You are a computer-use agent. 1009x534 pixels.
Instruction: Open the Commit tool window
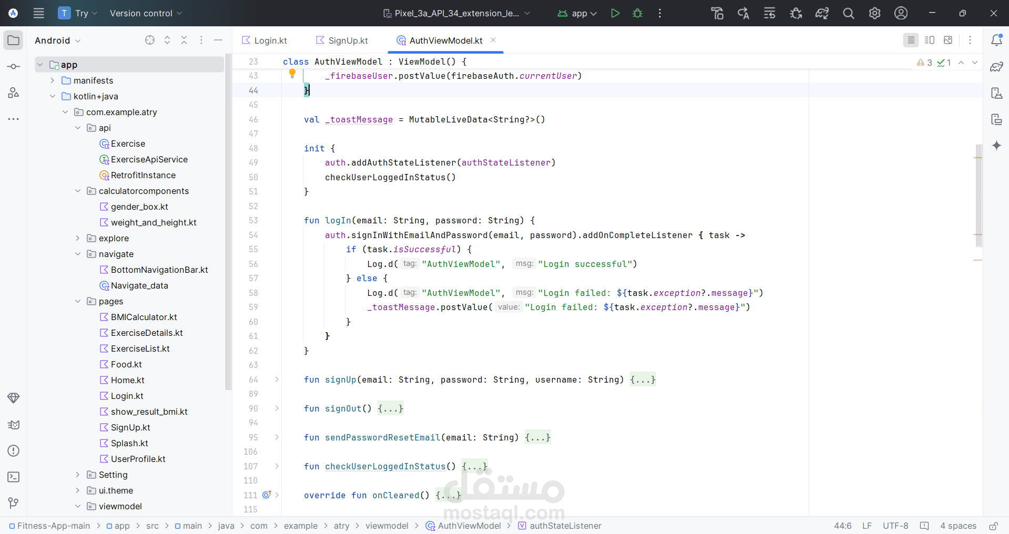(x=14, y=67)
